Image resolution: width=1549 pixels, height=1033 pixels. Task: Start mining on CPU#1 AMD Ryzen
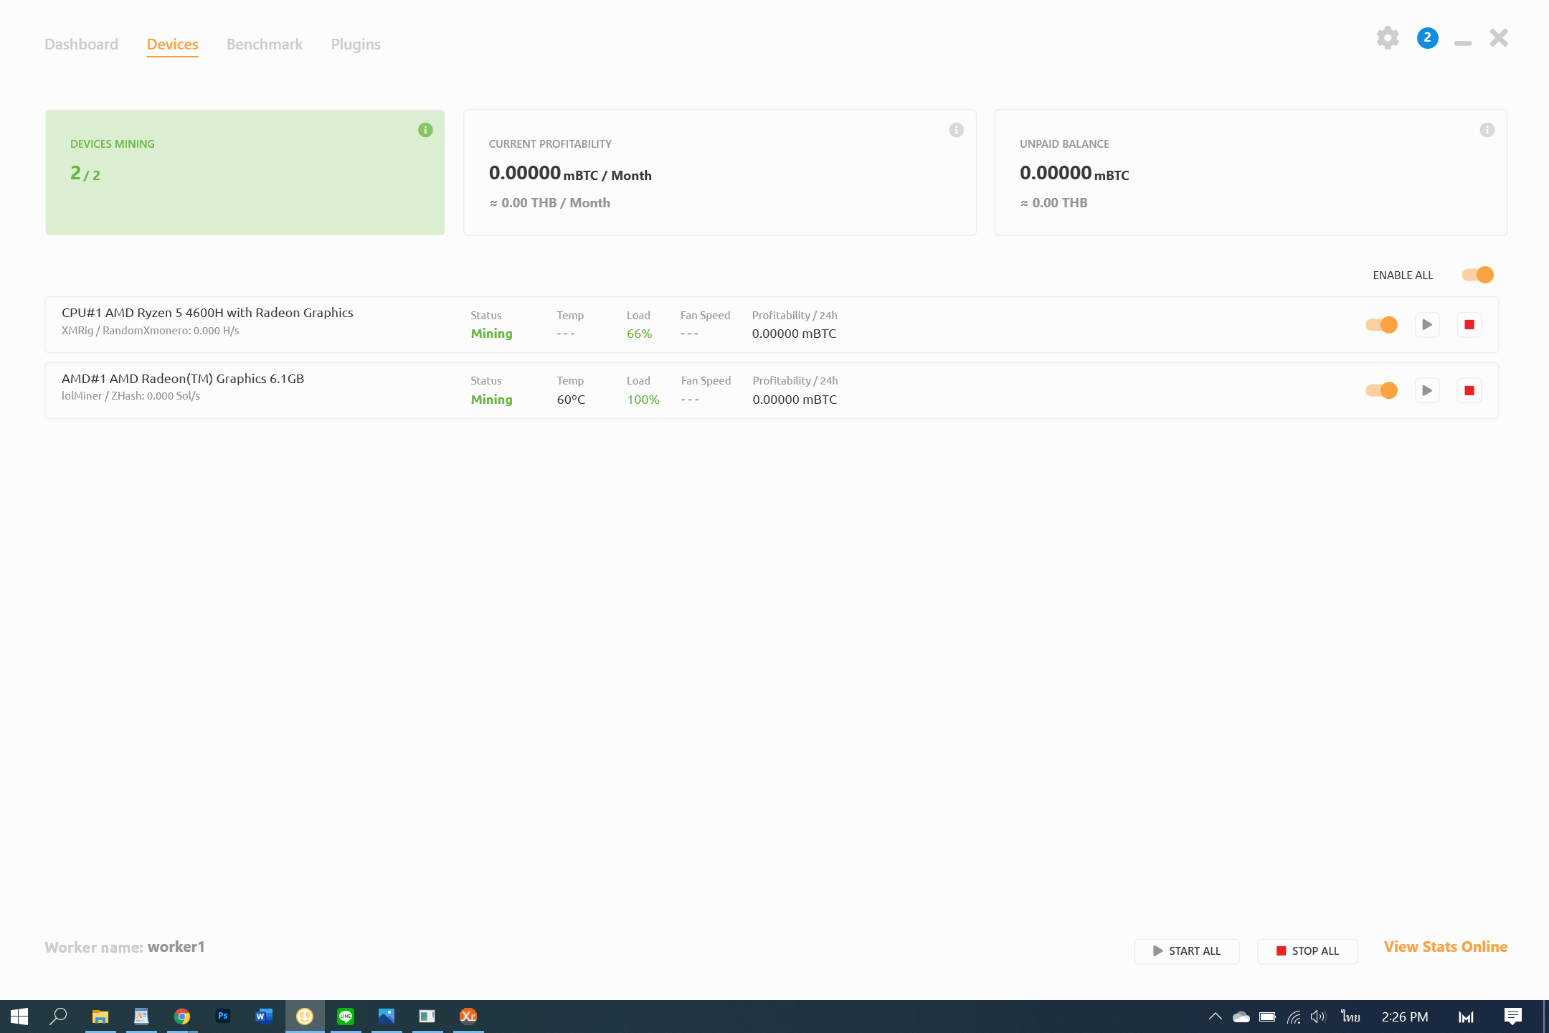(x=1427, y=325)
